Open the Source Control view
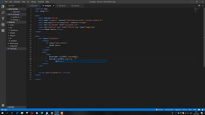This screenshot has width=205, height=115. (3, 19)
